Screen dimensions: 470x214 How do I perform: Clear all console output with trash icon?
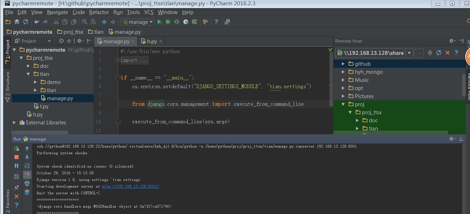pyautogui.click(x=27, y=192)
